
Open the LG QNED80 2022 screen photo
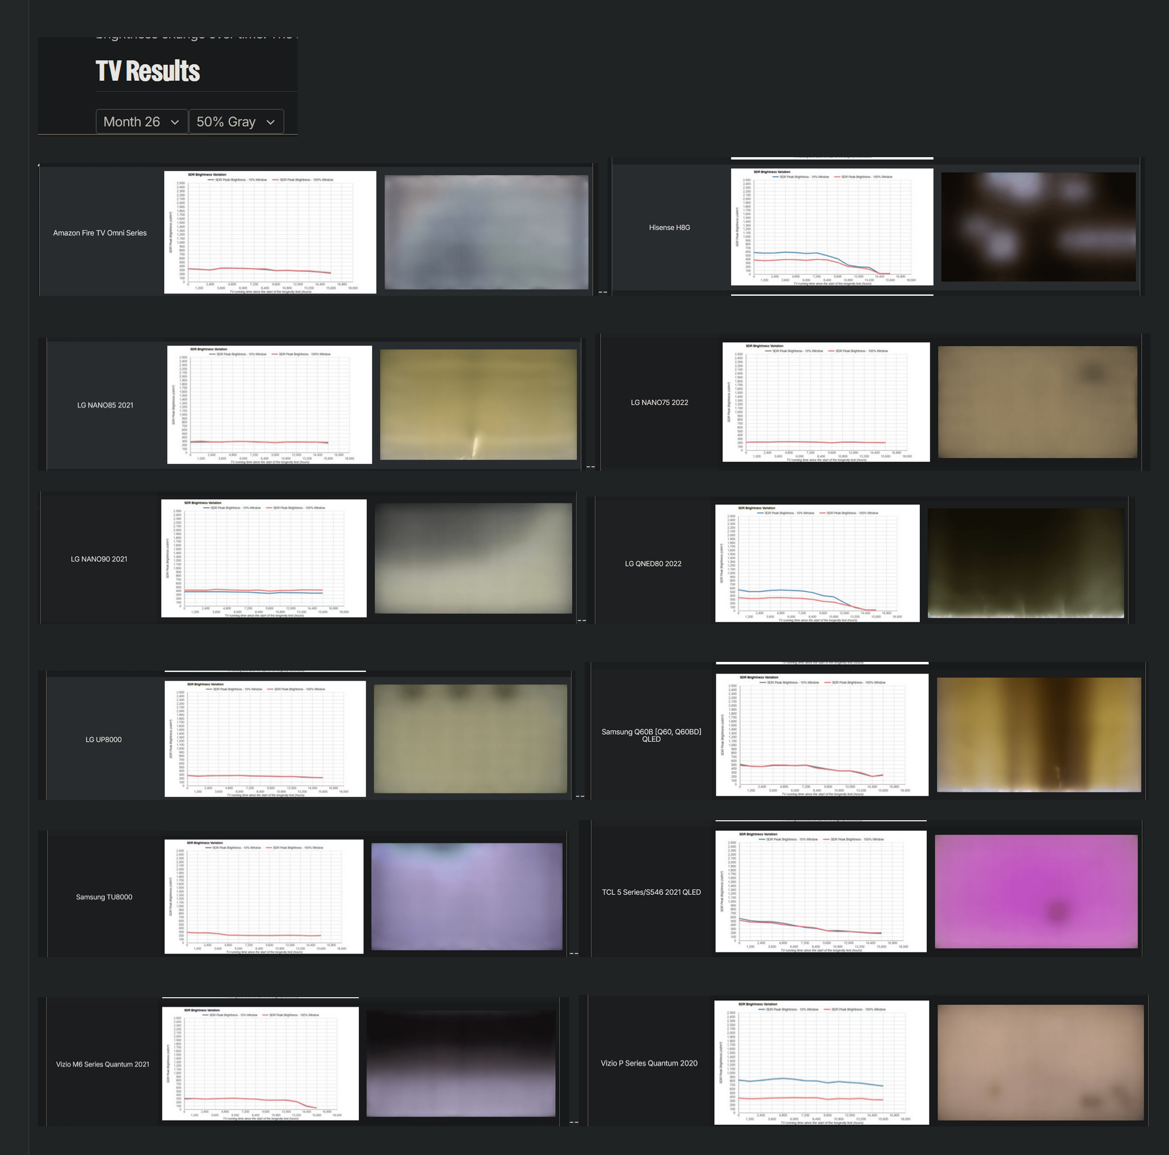[x=1027, y=563]
